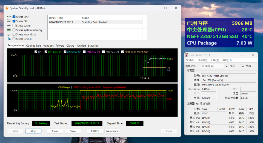Enable the Stress cache checkbox
This screenshot has width=263, height=143.
14,26
